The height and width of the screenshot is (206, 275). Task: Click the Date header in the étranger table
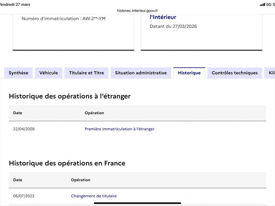(18, 113)
